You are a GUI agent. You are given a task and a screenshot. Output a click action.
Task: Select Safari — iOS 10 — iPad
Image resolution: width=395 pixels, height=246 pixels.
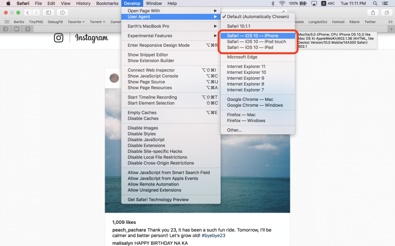point(258,47)
